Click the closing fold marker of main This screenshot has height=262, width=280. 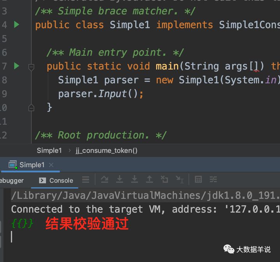click(31, 108)
